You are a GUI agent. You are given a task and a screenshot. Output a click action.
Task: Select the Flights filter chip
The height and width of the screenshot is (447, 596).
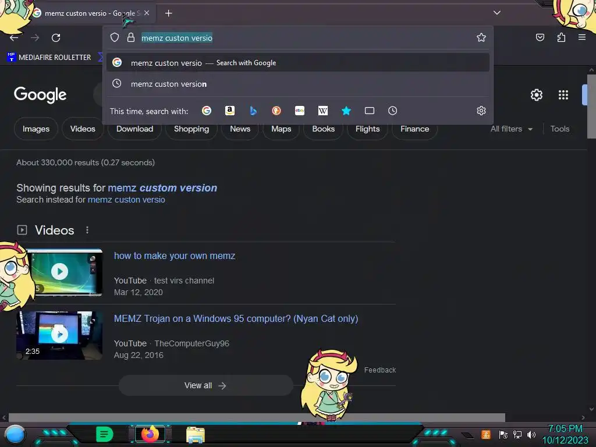point(368,129)
